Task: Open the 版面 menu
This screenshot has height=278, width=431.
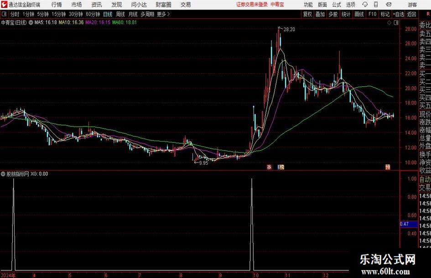Action: coord(322,5)
